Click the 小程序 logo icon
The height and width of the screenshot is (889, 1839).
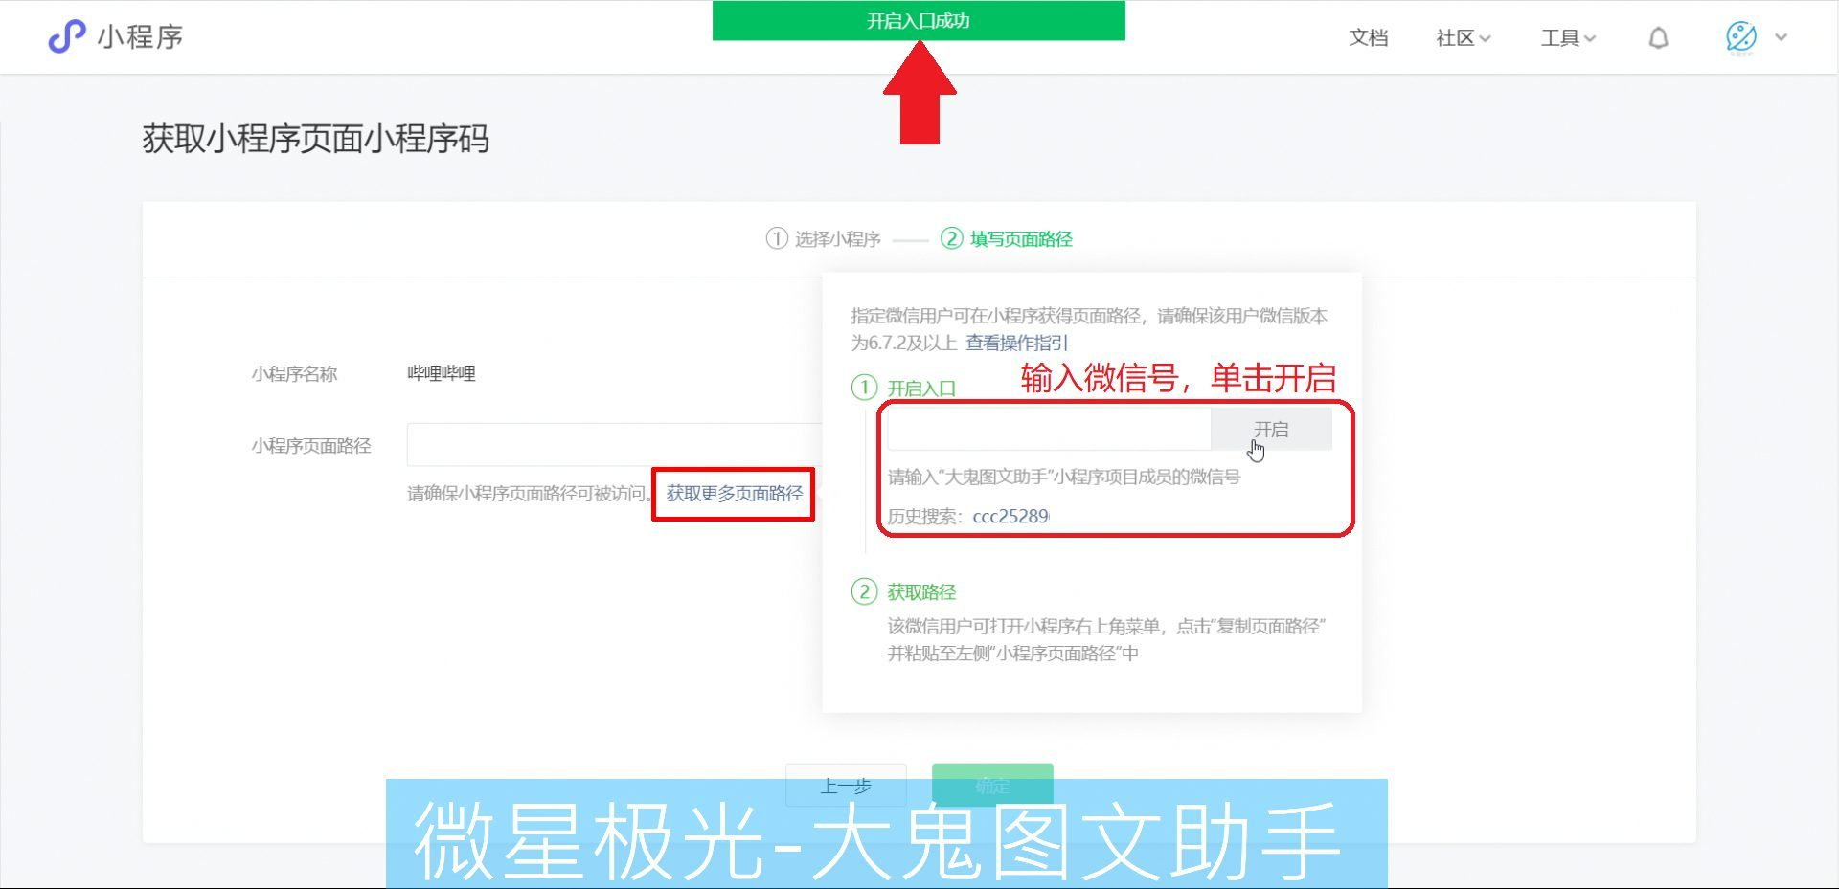pyautogui.click(x=64, y=36)
